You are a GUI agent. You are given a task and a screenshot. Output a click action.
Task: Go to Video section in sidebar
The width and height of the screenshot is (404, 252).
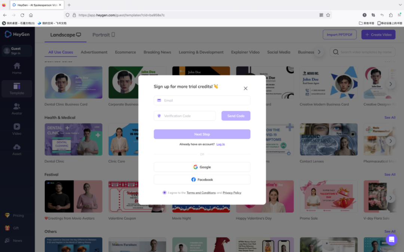click(x=17, y=129)
